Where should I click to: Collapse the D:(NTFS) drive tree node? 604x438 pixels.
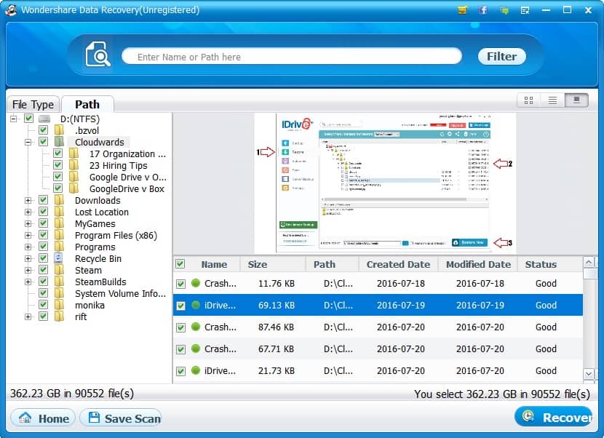(14, 119)
